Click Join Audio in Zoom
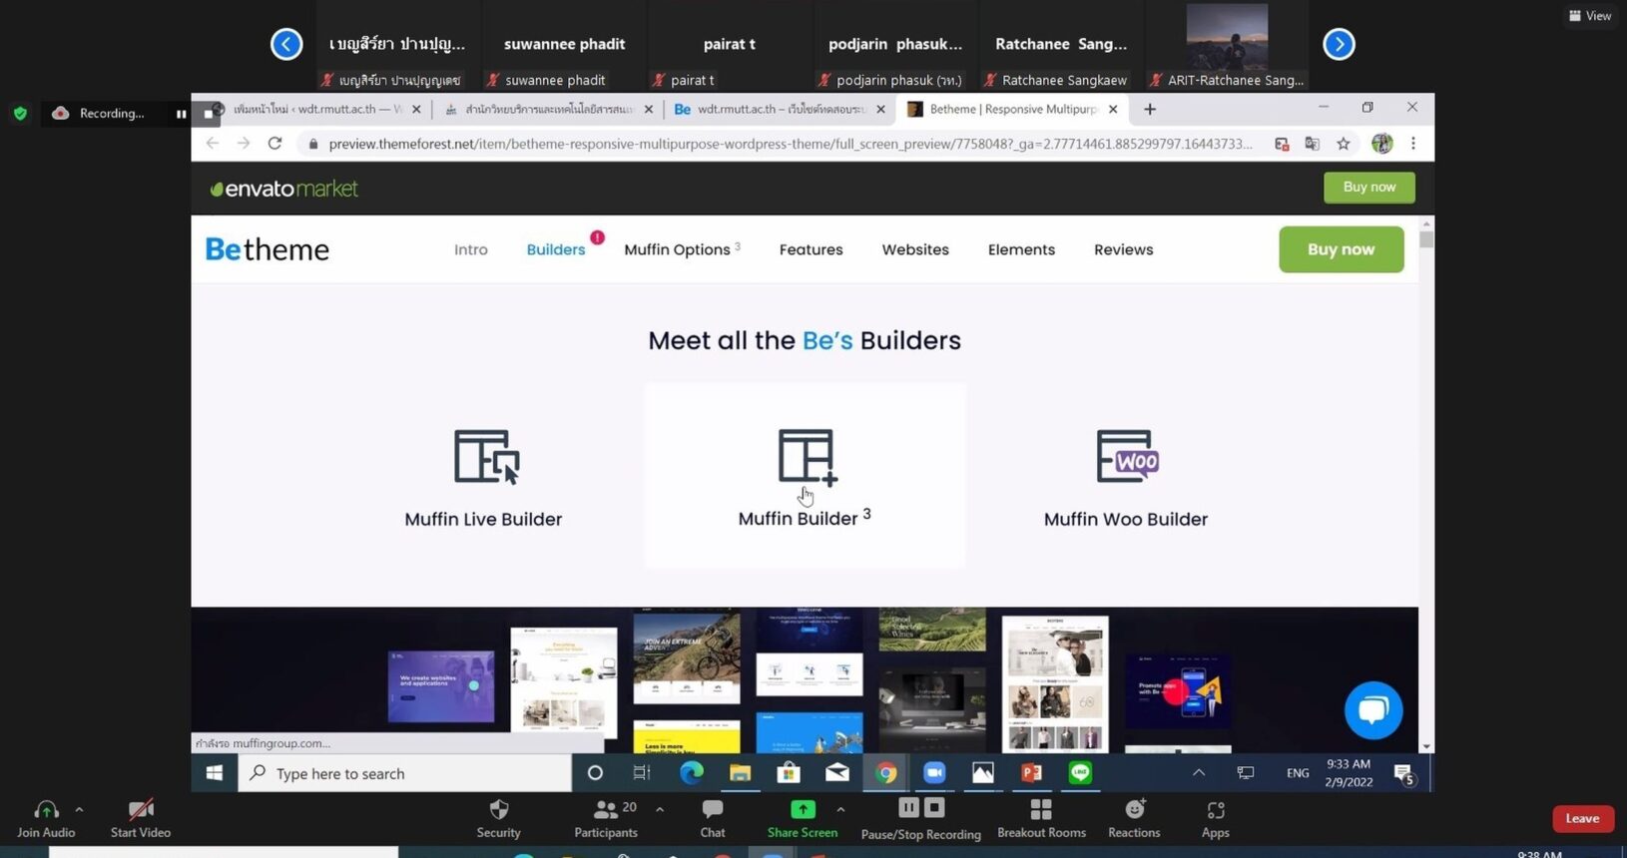The width and height of the screenshot is (1627, 858). point(46,819)
